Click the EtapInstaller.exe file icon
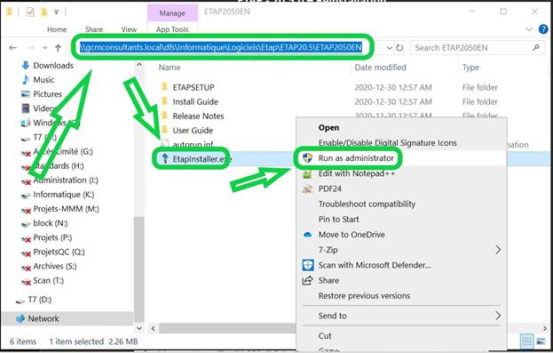The image size is (553, 353). tap(165, 158)
